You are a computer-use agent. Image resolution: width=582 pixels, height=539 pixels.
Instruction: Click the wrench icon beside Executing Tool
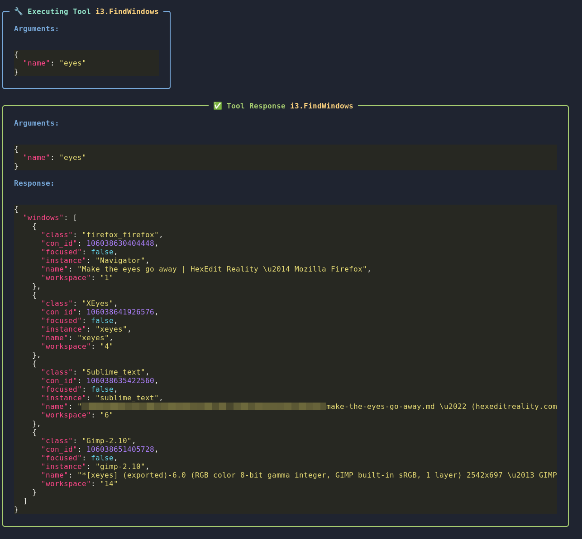click(19, 11)
